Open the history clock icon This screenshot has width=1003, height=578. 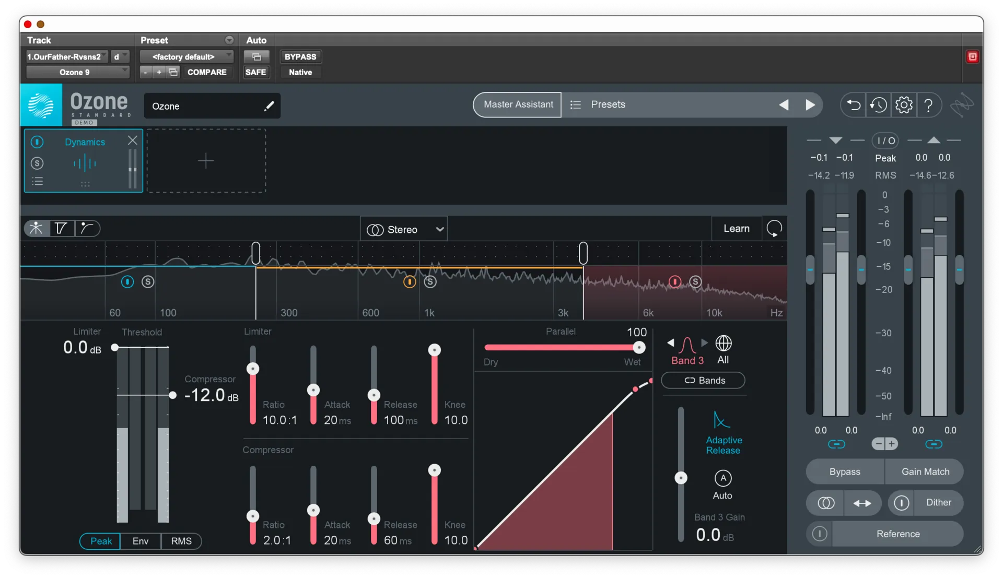point(879,104)
